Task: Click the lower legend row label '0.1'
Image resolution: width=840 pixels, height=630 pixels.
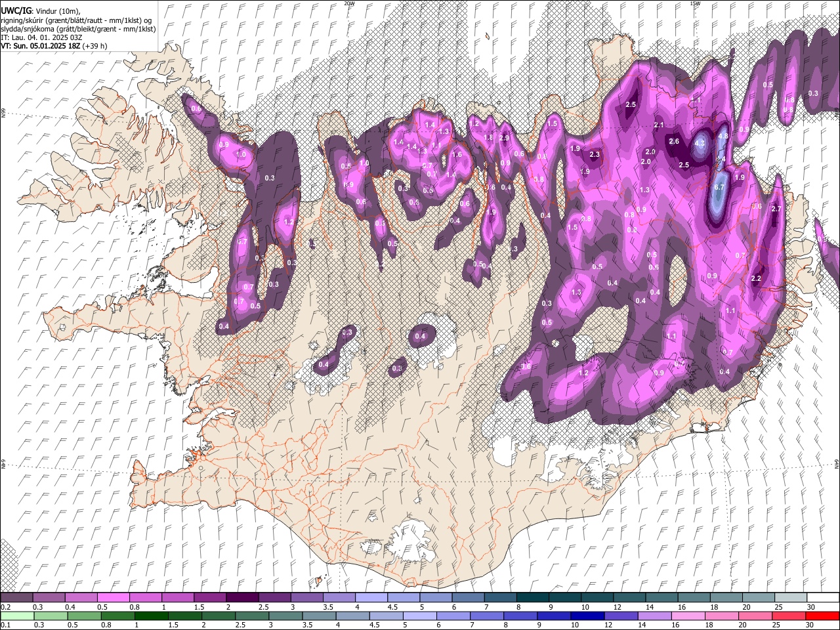Action: point(5,625)
